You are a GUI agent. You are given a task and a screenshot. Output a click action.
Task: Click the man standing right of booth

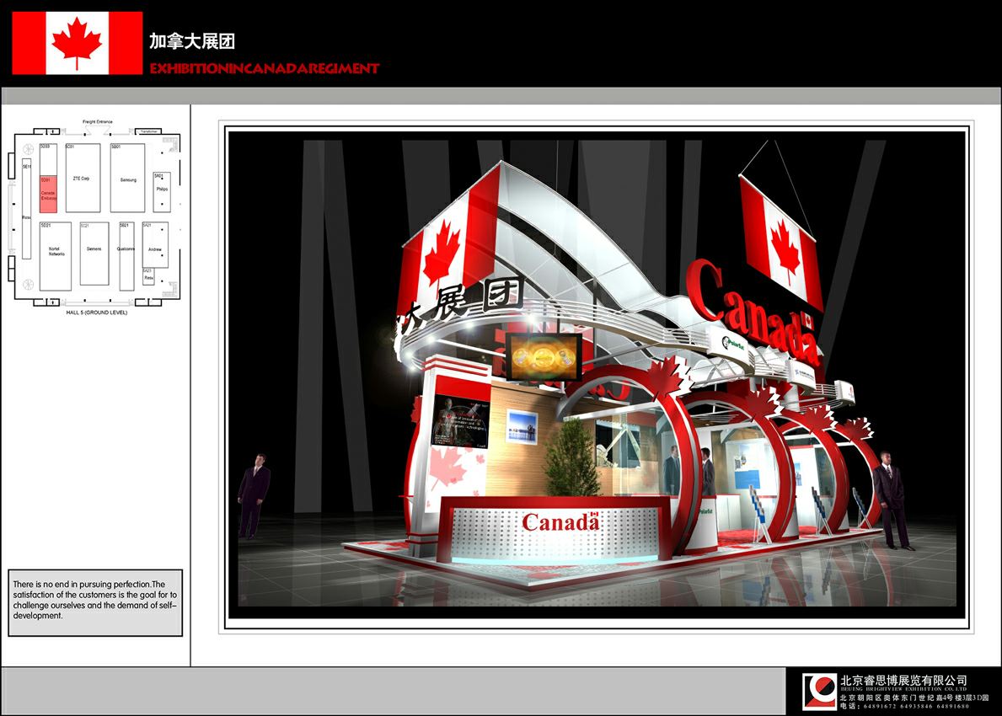(x=892, y=500)
